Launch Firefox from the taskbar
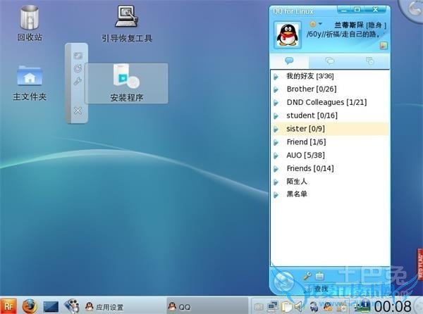 [x=29, y=306]
